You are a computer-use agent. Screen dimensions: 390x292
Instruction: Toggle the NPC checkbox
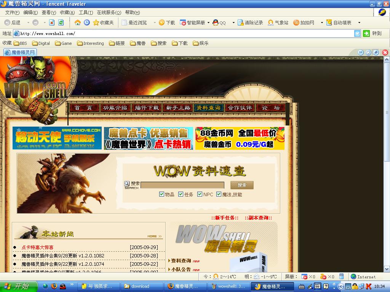coord(200,194)
